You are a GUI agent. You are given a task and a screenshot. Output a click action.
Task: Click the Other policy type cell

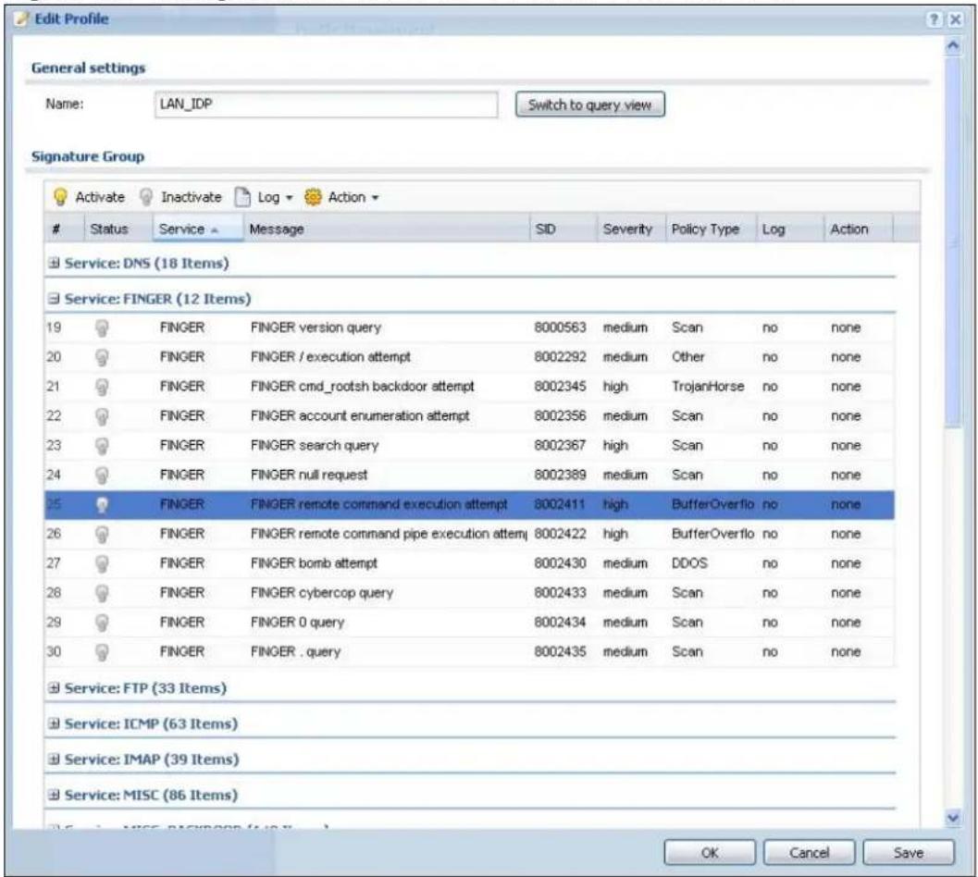pyautogui.click(x=688, y=357)
